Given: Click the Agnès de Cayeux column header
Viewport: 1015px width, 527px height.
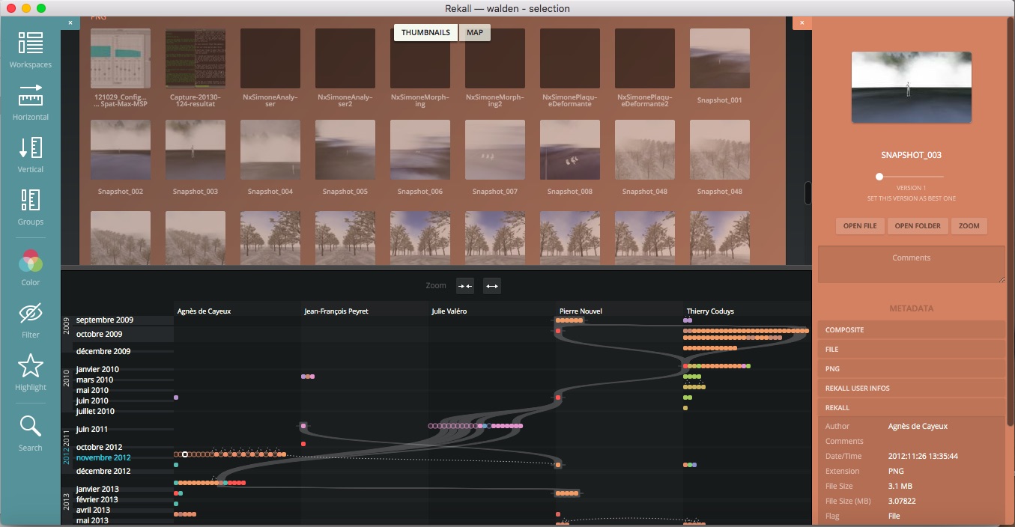Looking at the screenshot, I should (204, 311).
